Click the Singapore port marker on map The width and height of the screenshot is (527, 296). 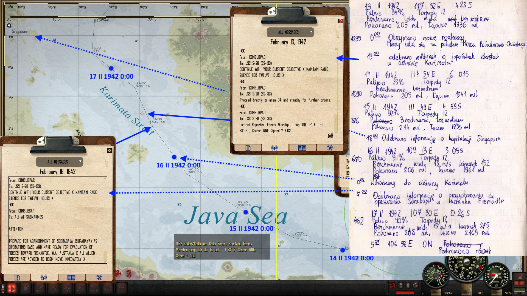click(9, 25)
